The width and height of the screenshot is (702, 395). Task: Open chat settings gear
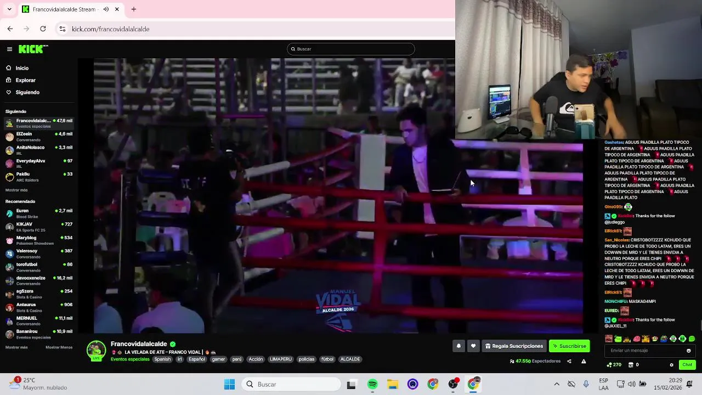(671, 365)
